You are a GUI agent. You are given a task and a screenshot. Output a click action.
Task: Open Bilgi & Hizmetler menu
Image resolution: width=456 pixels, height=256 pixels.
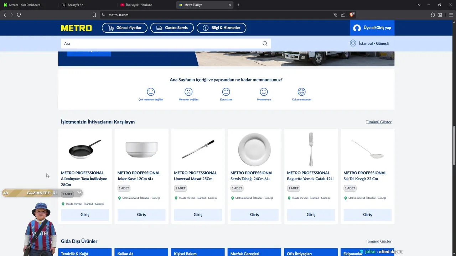(x=221, y=28)
